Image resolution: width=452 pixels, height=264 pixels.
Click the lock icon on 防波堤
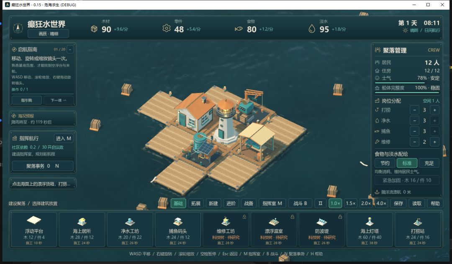(x=340, y=217)
